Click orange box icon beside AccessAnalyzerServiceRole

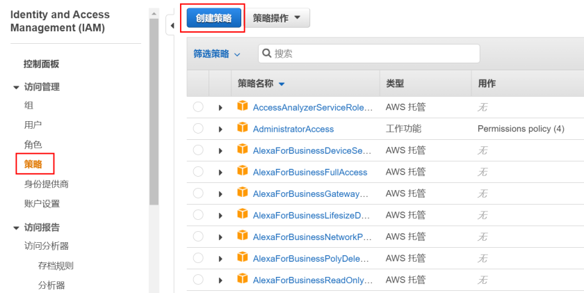click(243, 106)
